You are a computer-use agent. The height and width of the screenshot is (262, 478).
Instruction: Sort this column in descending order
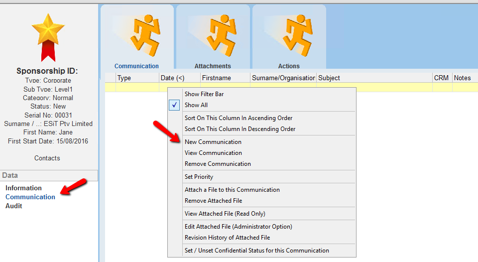pos(240,129)
